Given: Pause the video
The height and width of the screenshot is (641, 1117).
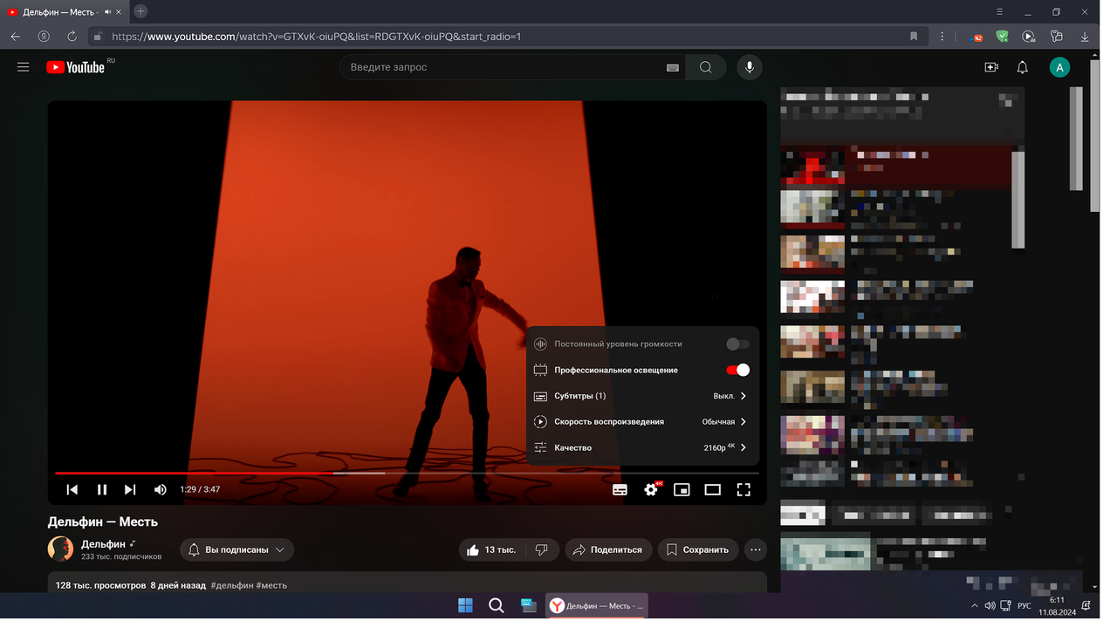Looking at the screenshot, I should (102, 490).
